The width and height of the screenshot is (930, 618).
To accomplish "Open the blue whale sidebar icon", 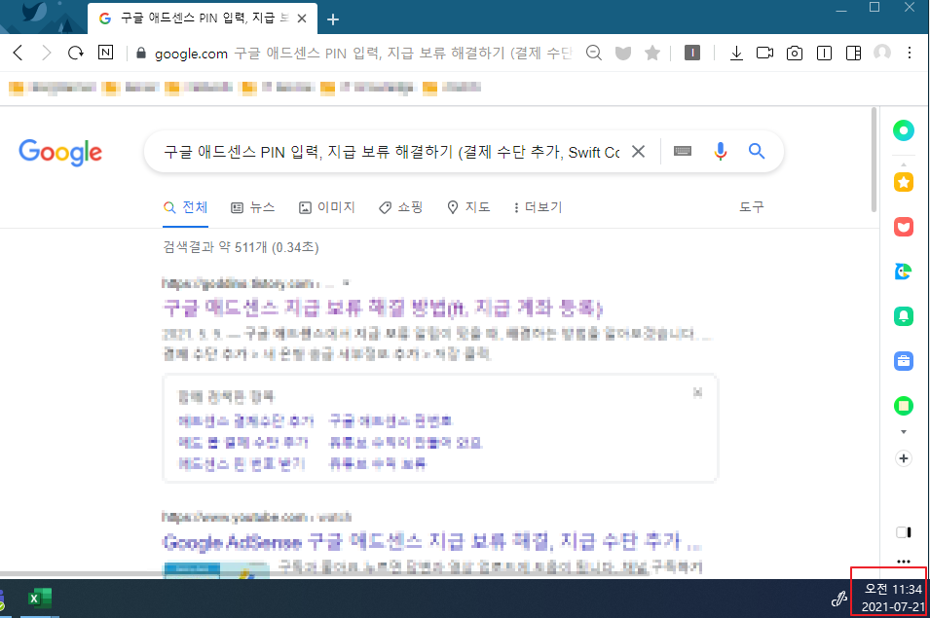I will coord(904,272).
